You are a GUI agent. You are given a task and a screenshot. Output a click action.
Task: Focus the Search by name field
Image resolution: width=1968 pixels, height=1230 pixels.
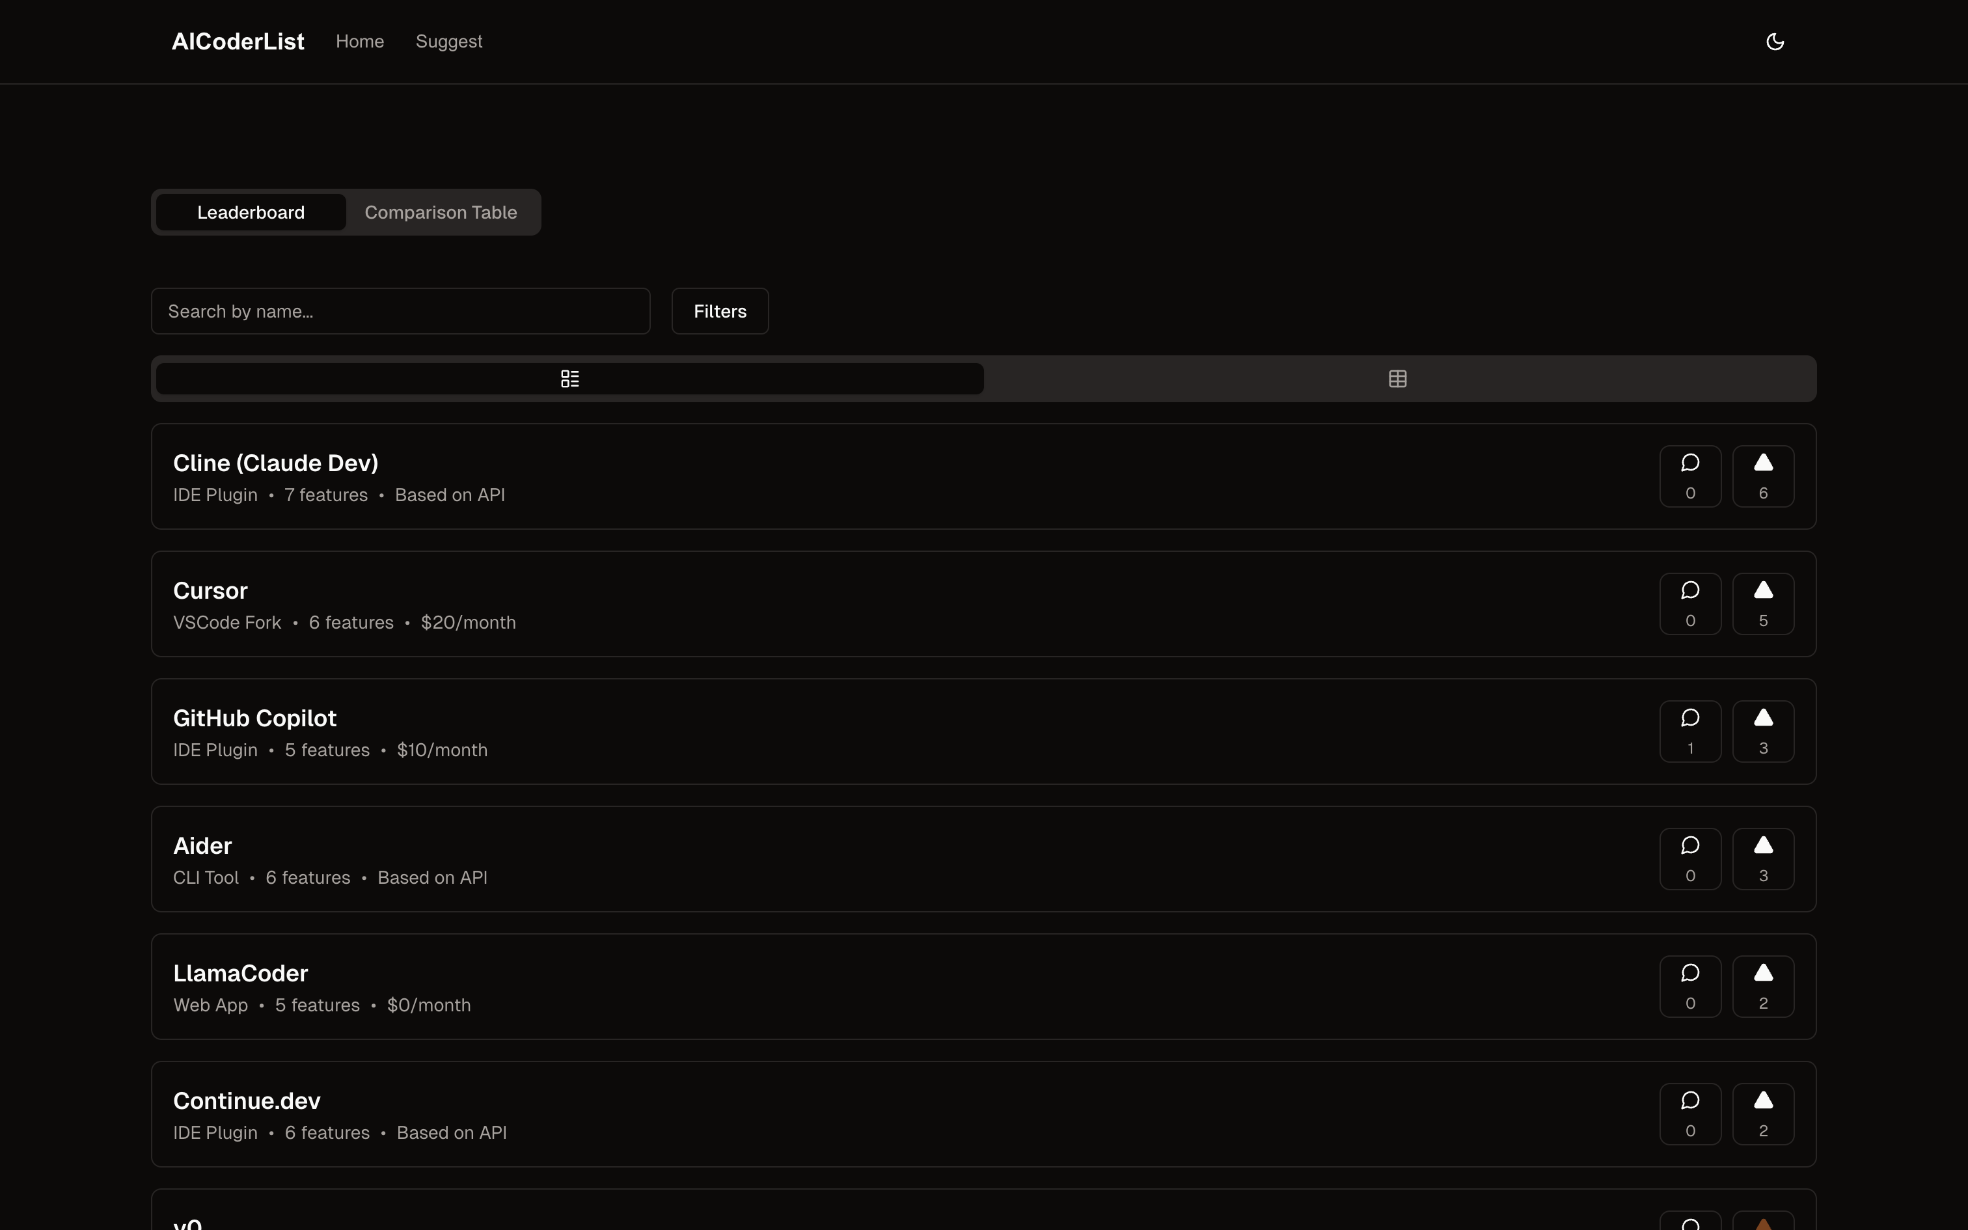[x=400, y=312]
